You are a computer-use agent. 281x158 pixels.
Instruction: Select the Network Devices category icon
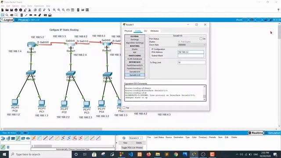pos(3,138)
